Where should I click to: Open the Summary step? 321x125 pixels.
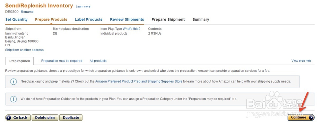pos(201,20)
